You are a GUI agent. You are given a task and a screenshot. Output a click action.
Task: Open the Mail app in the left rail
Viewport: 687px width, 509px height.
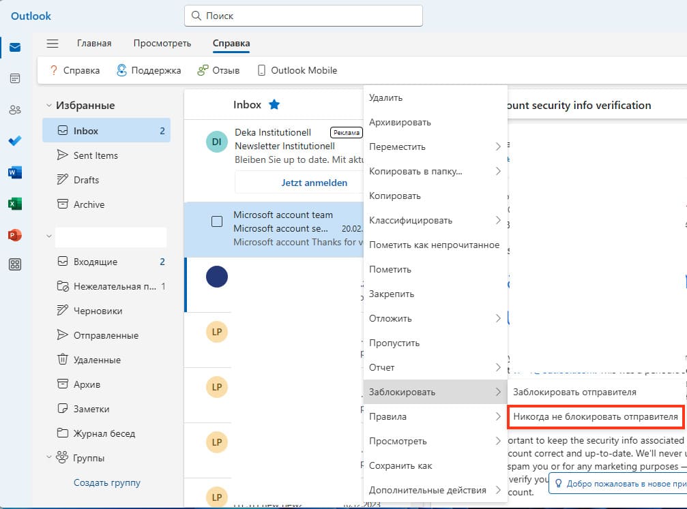click(x=15, y=47)
